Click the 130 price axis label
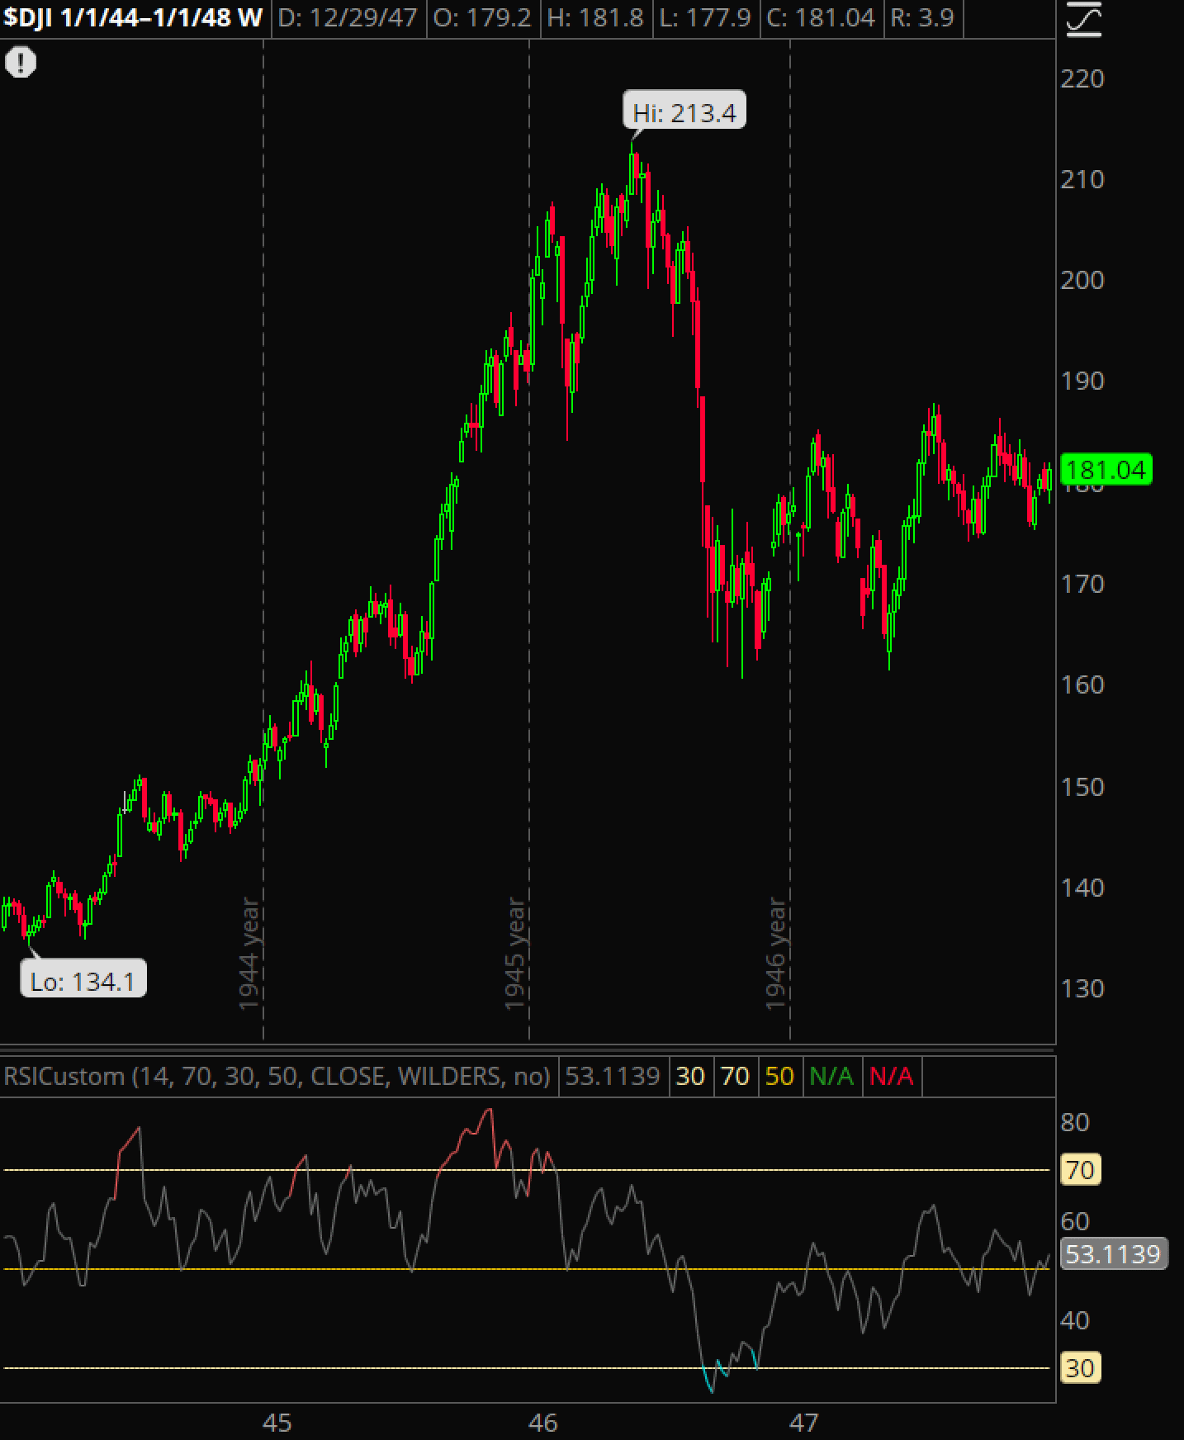Image resolution: width=1184 pixels, height=1440 pixels. tap(1082, 988)
